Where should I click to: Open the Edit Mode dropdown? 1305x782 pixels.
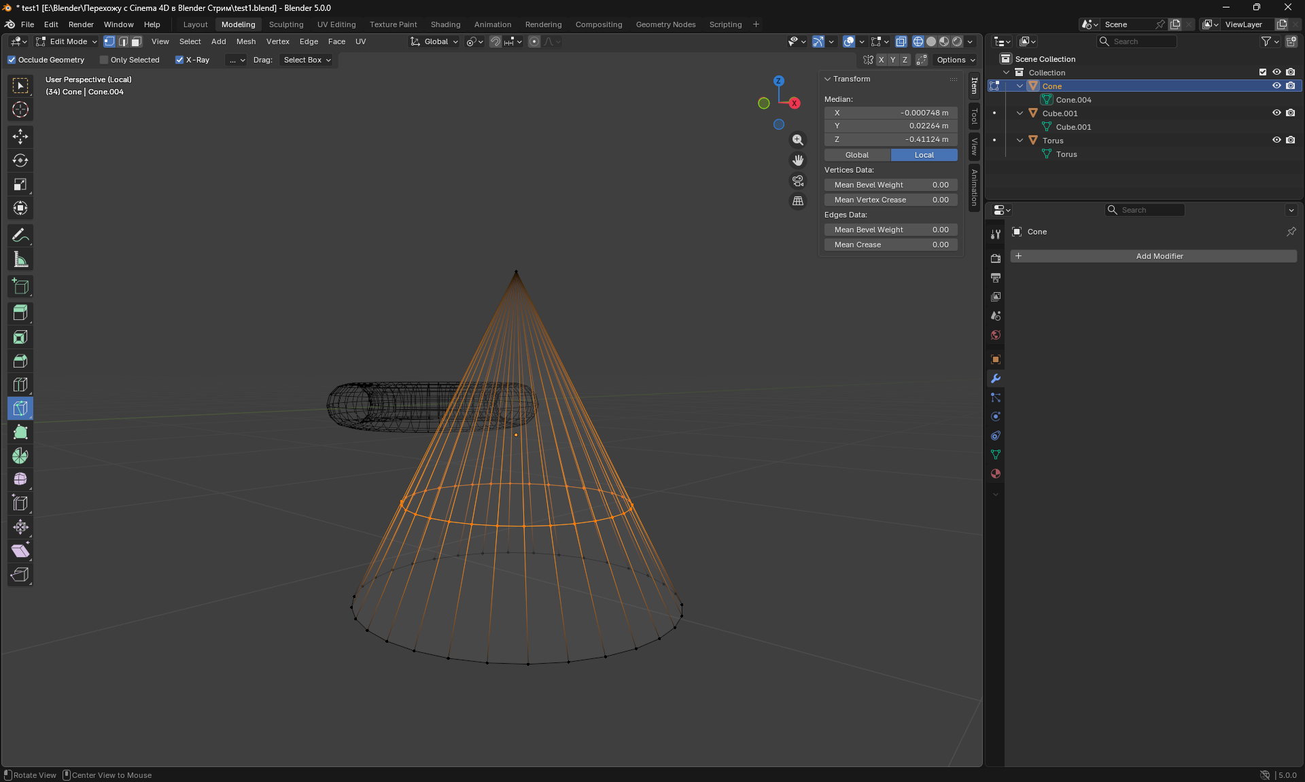tap(67, 41)
